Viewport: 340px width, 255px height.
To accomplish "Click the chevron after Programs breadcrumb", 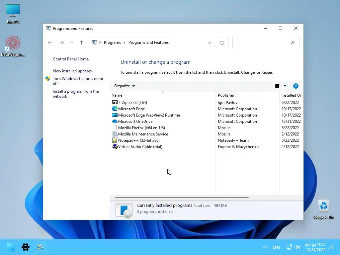I will tap(125, 42).
